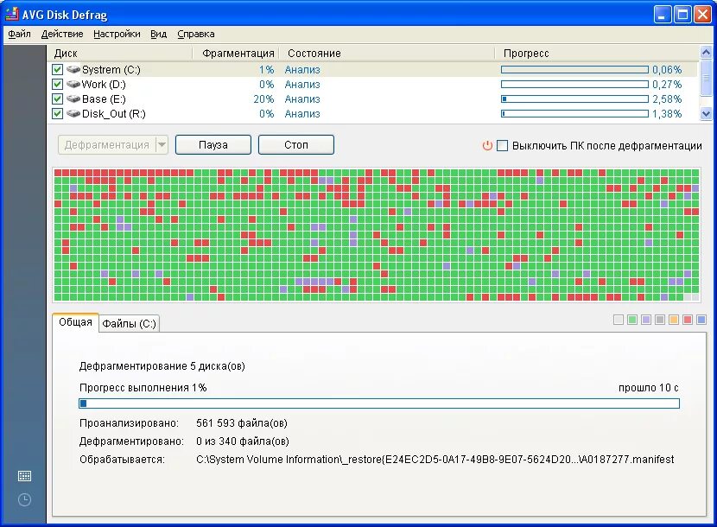Switch to the Общая tab
Viewport: 717px width, 527px height.
(x=75, y=322)
